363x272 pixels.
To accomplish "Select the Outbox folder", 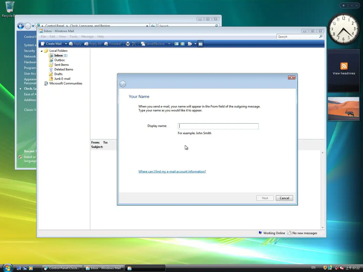I will click(x=59, y=60).
